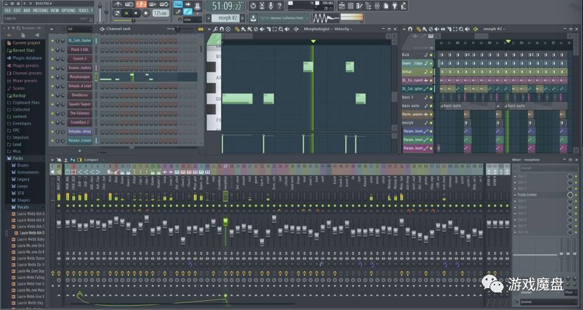
Task: Select the piano roll select tool
Action: pos(275,29)
